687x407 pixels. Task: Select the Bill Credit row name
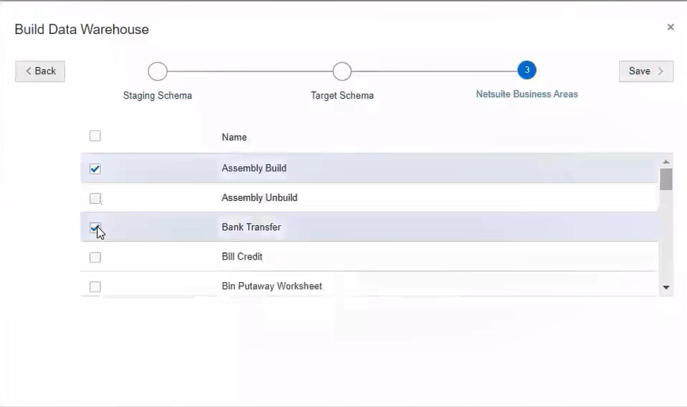(x=242, y=257)
